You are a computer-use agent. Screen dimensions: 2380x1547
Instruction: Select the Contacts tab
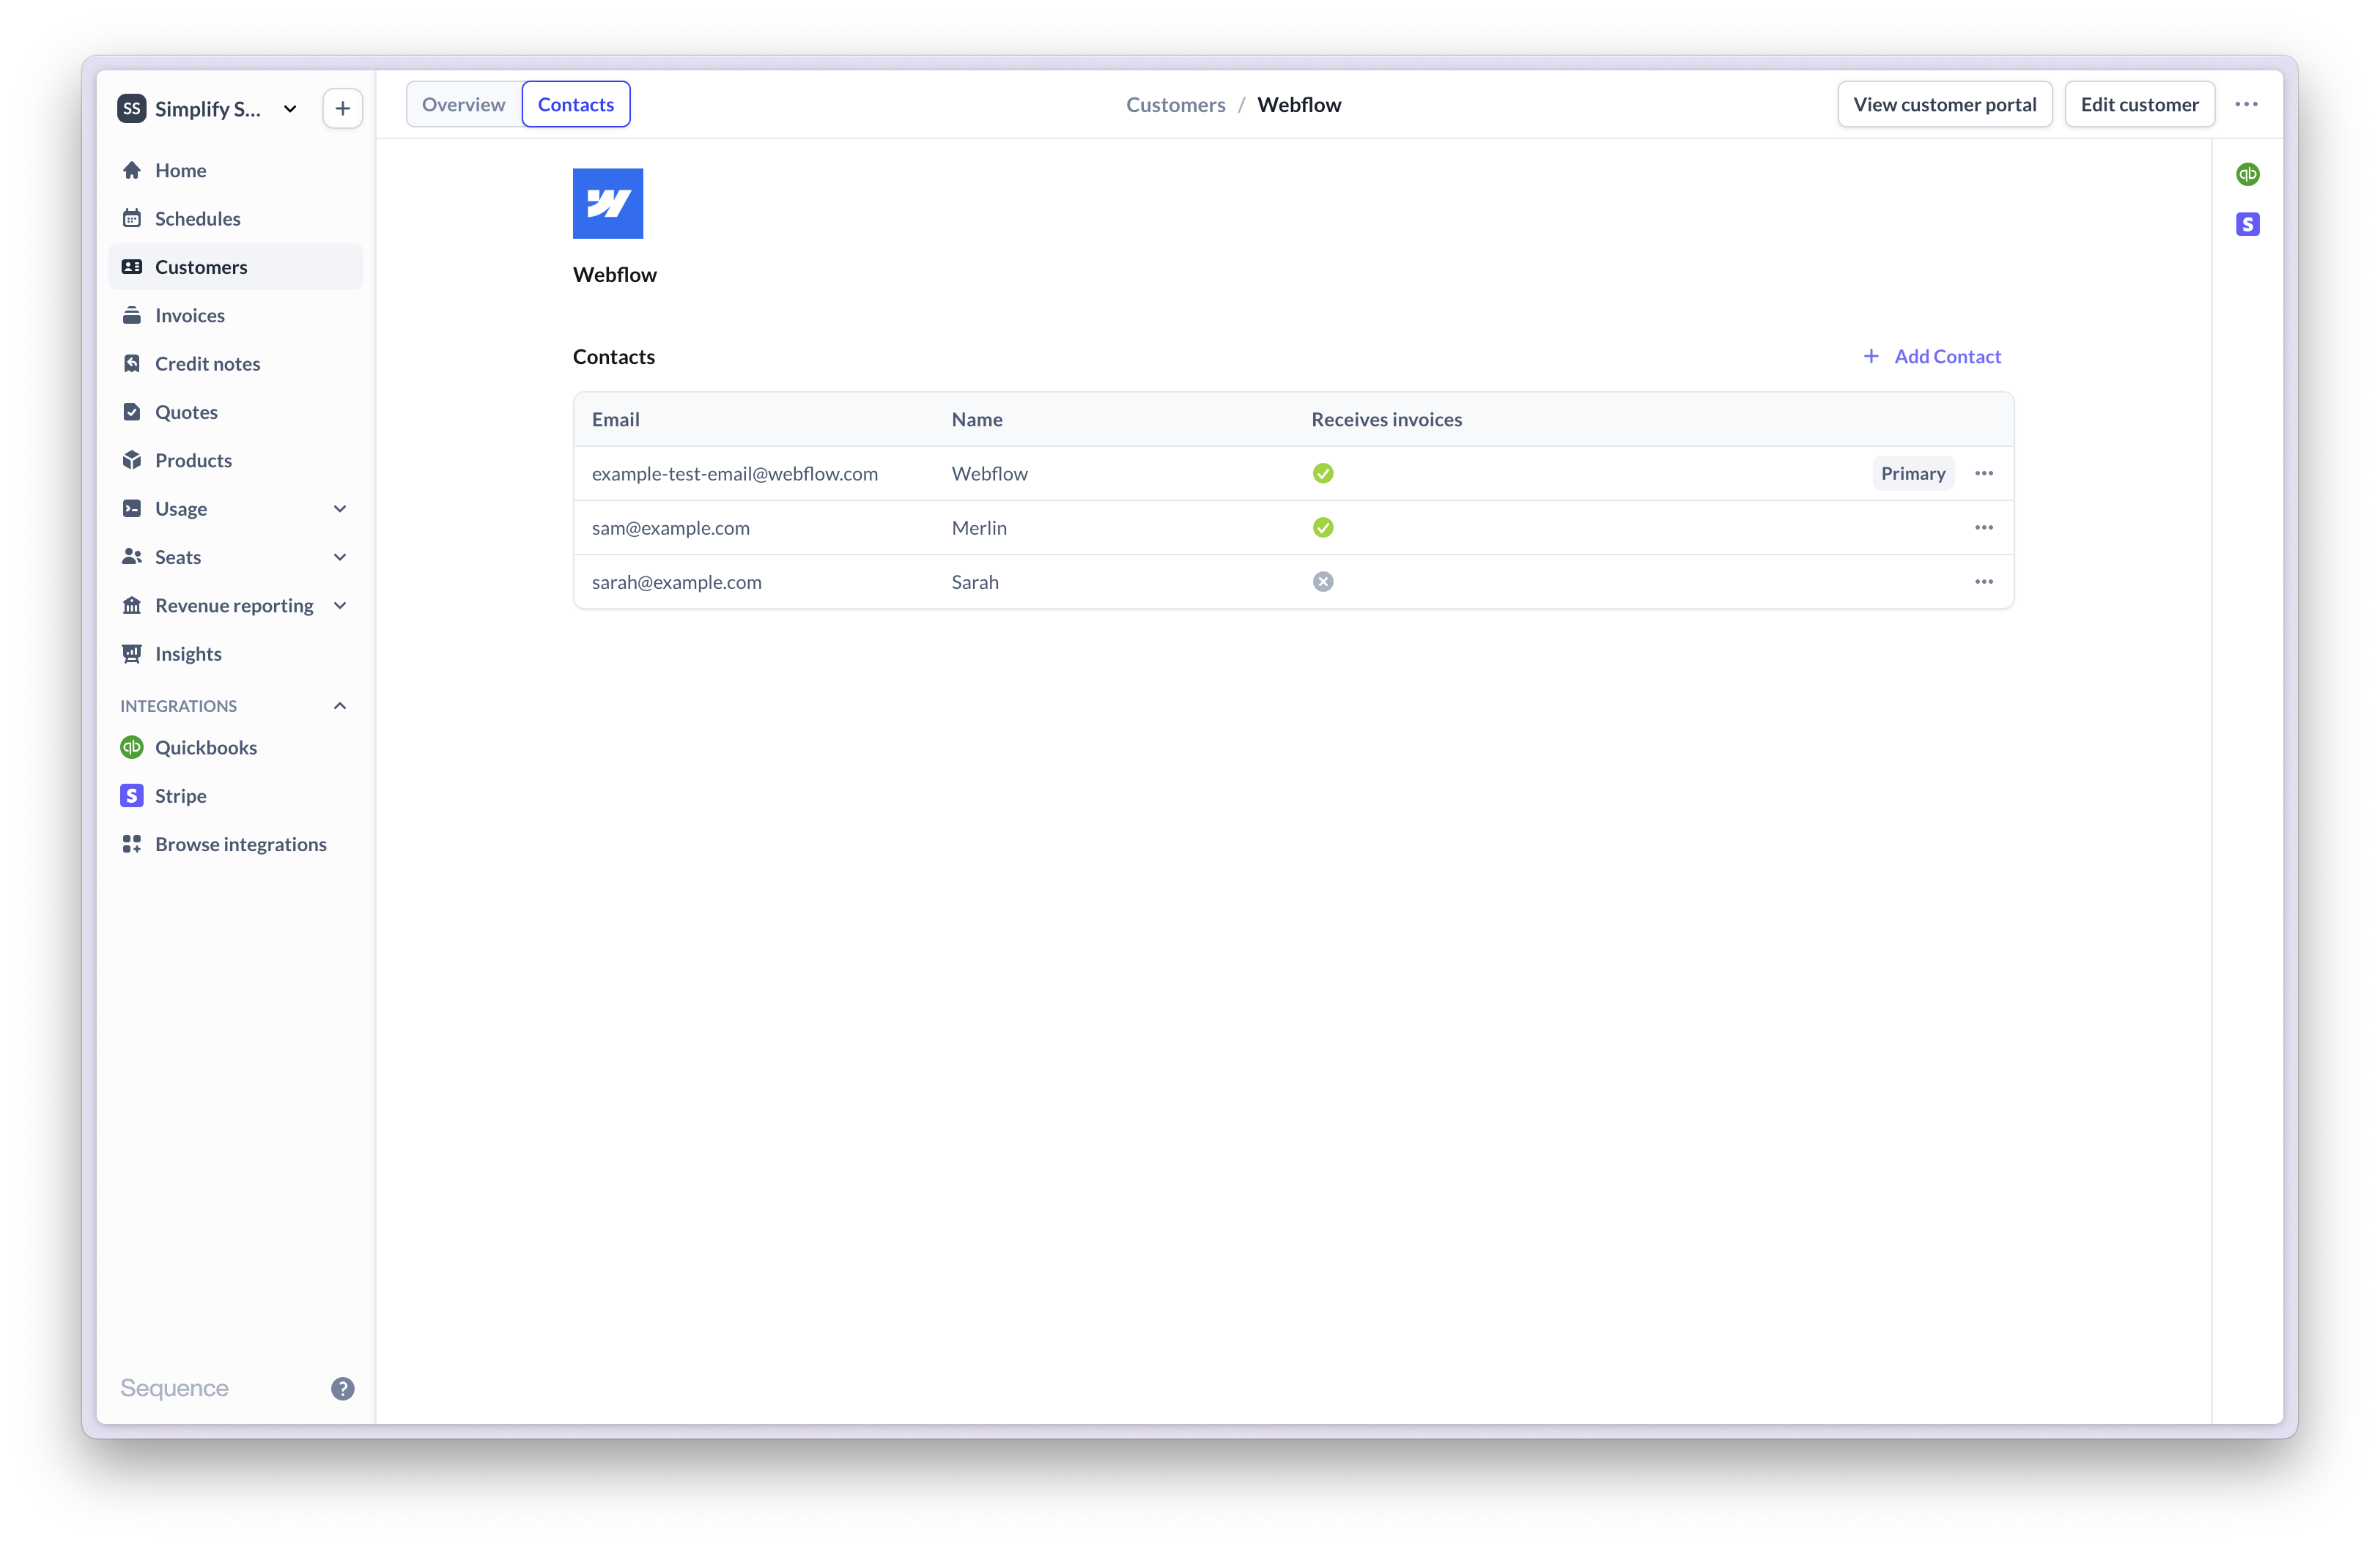click(576, 104)
